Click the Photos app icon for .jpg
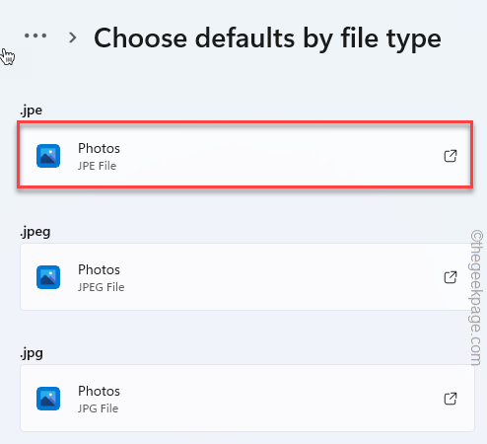The height and width of the screenshot is (444, 487). click(48, 399)
